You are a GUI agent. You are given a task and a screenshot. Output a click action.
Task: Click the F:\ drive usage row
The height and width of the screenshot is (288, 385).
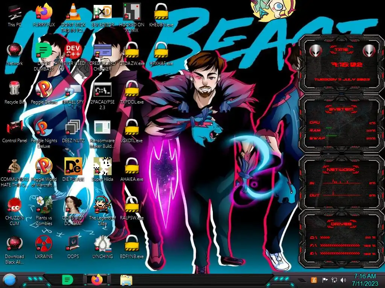342,245
